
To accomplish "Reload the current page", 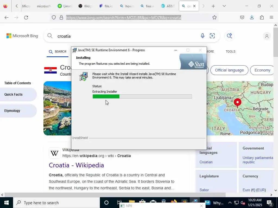I will [26, 17].
